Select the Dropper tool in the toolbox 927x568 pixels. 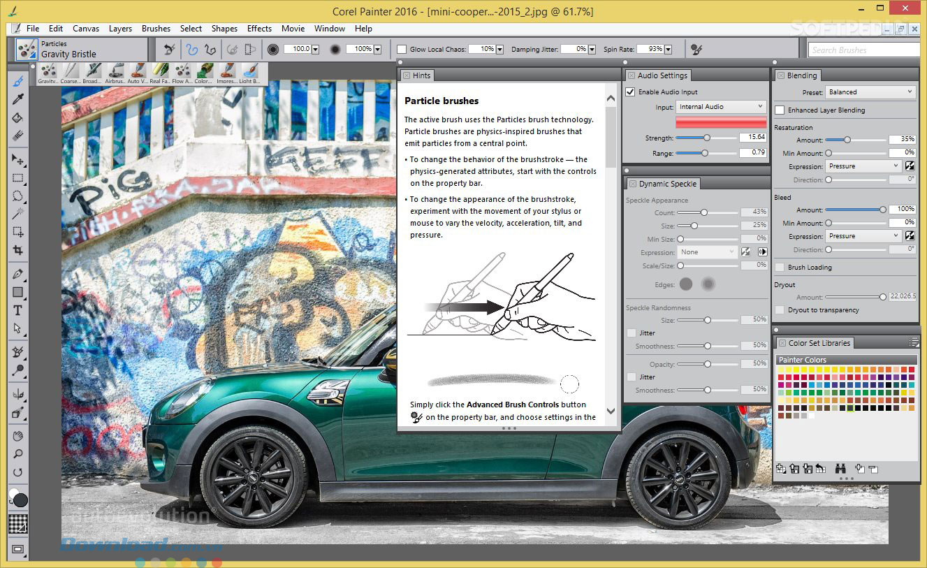tap(18, 99)
